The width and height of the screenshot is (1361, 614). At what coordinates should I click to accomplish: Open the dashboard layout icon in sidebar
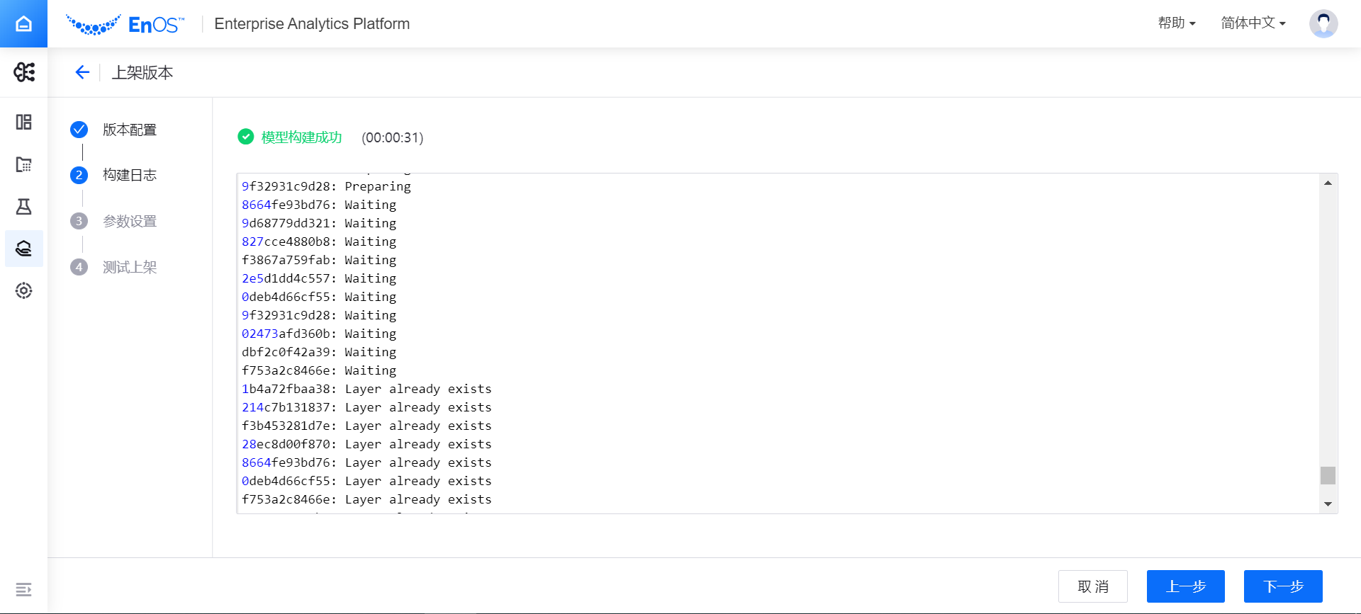click(24, 122)
